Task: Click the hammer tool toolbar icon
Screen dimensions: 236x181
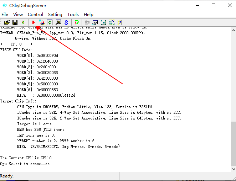Action: click(x=58, y=22)
